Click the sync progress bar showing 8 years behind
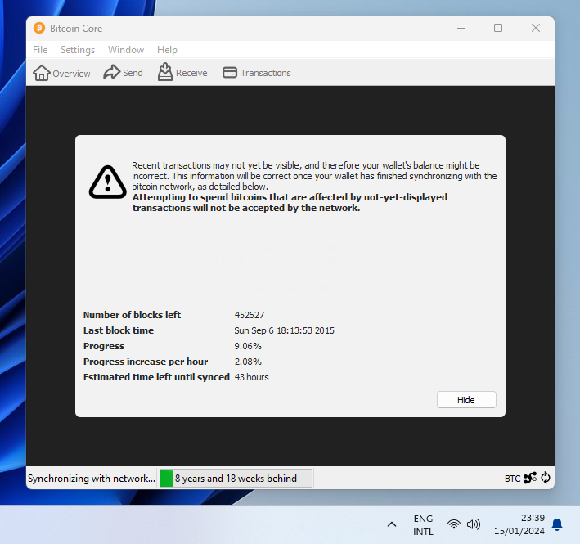This screenshot has width=580, height=544. pos(236,479)
